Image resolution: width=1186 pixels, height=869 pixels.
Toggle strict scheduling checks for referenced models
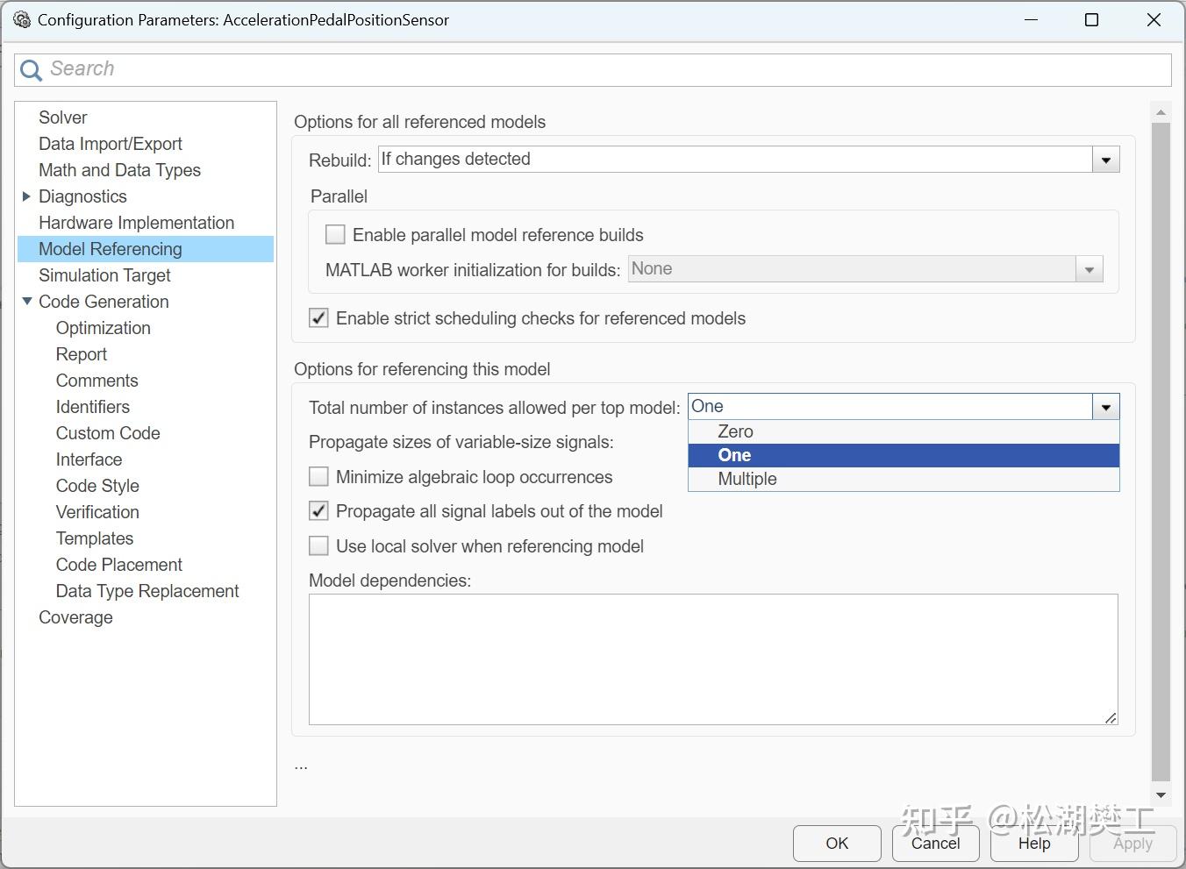(x=319, y=318)
